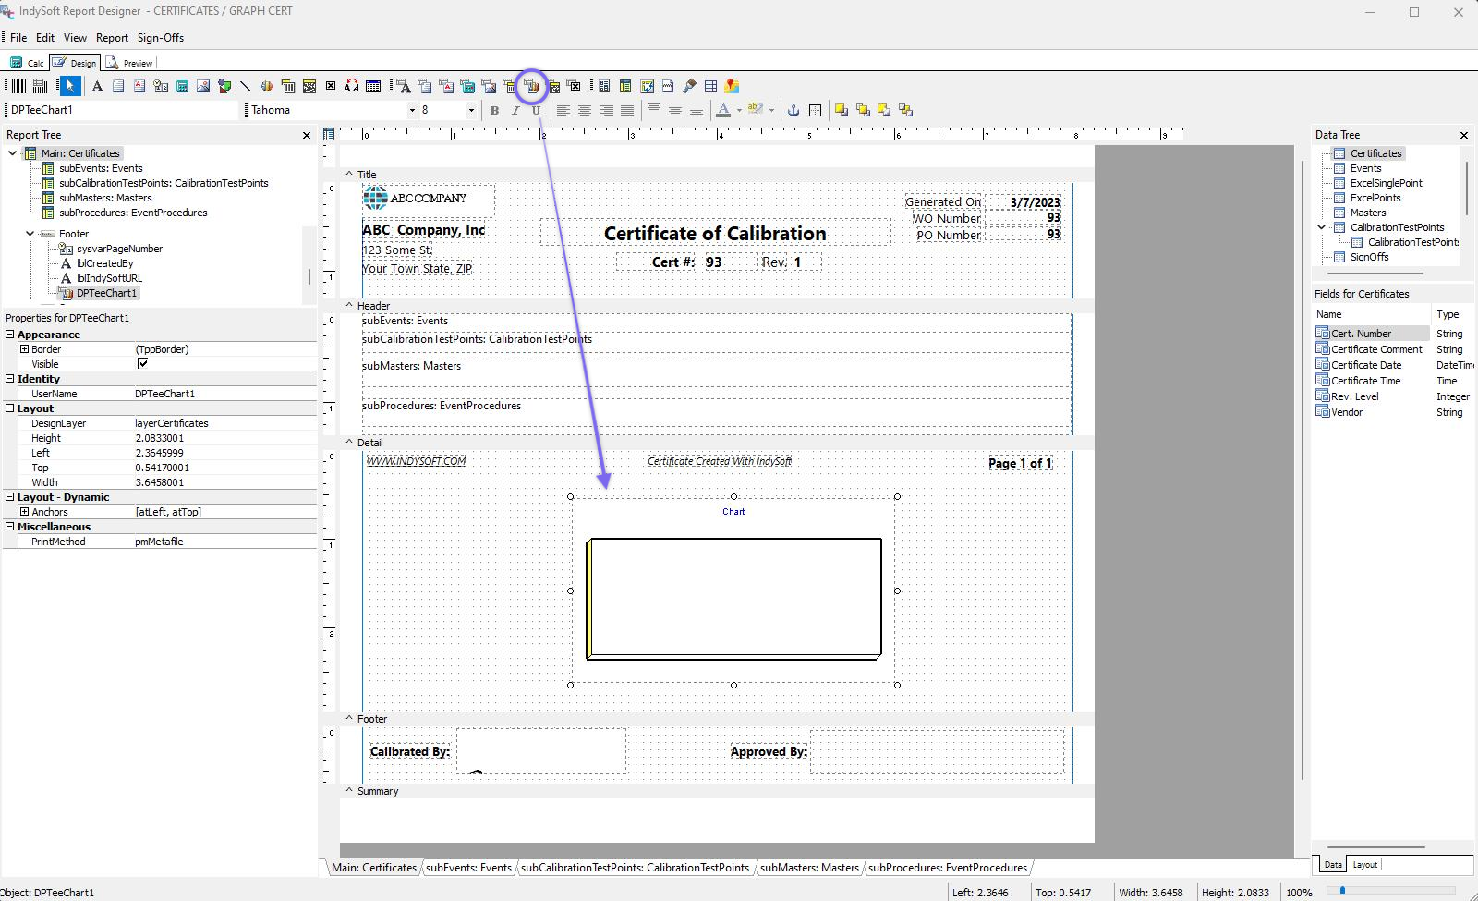Click the font color swatch button
1478x901 pixels.
(x=723, y=110)
